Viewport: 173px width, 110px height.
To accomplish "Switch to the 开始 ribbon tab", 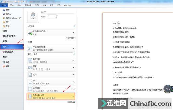I will [x=12, y=5].
